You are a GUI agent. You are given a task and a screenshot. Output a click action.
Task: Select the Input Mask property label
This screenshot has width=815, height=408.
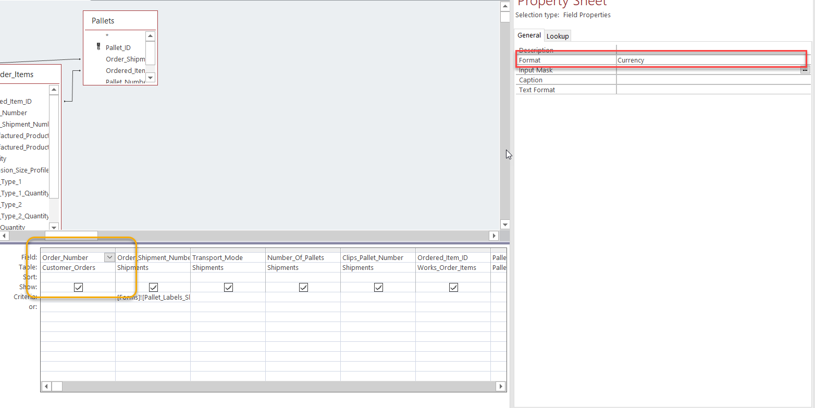point(536,70)
